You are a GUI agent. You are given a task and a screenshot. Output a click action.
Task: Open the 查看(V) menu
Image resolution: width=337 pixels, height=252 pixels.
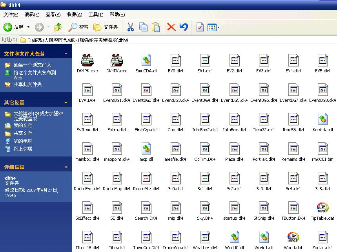(53, 15)
